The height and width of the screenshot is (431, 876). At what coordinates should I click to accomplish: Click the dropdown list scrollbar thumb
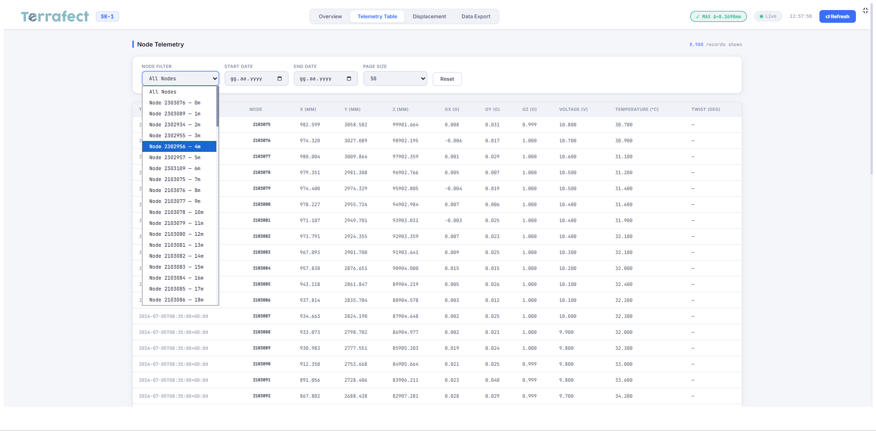click(217, 107)
